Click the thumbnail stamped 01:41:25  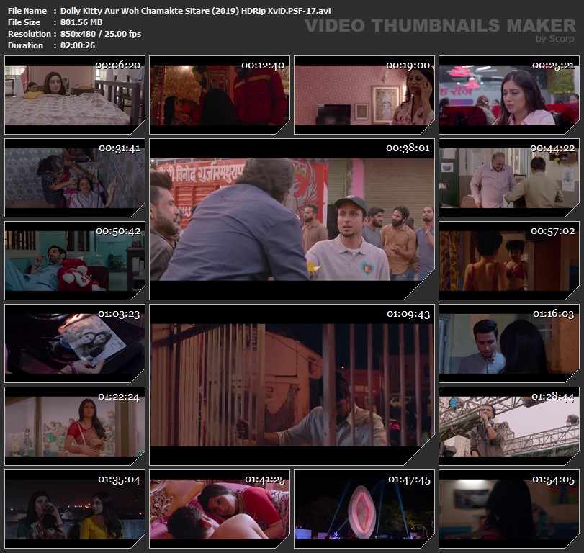pos(220,509)
